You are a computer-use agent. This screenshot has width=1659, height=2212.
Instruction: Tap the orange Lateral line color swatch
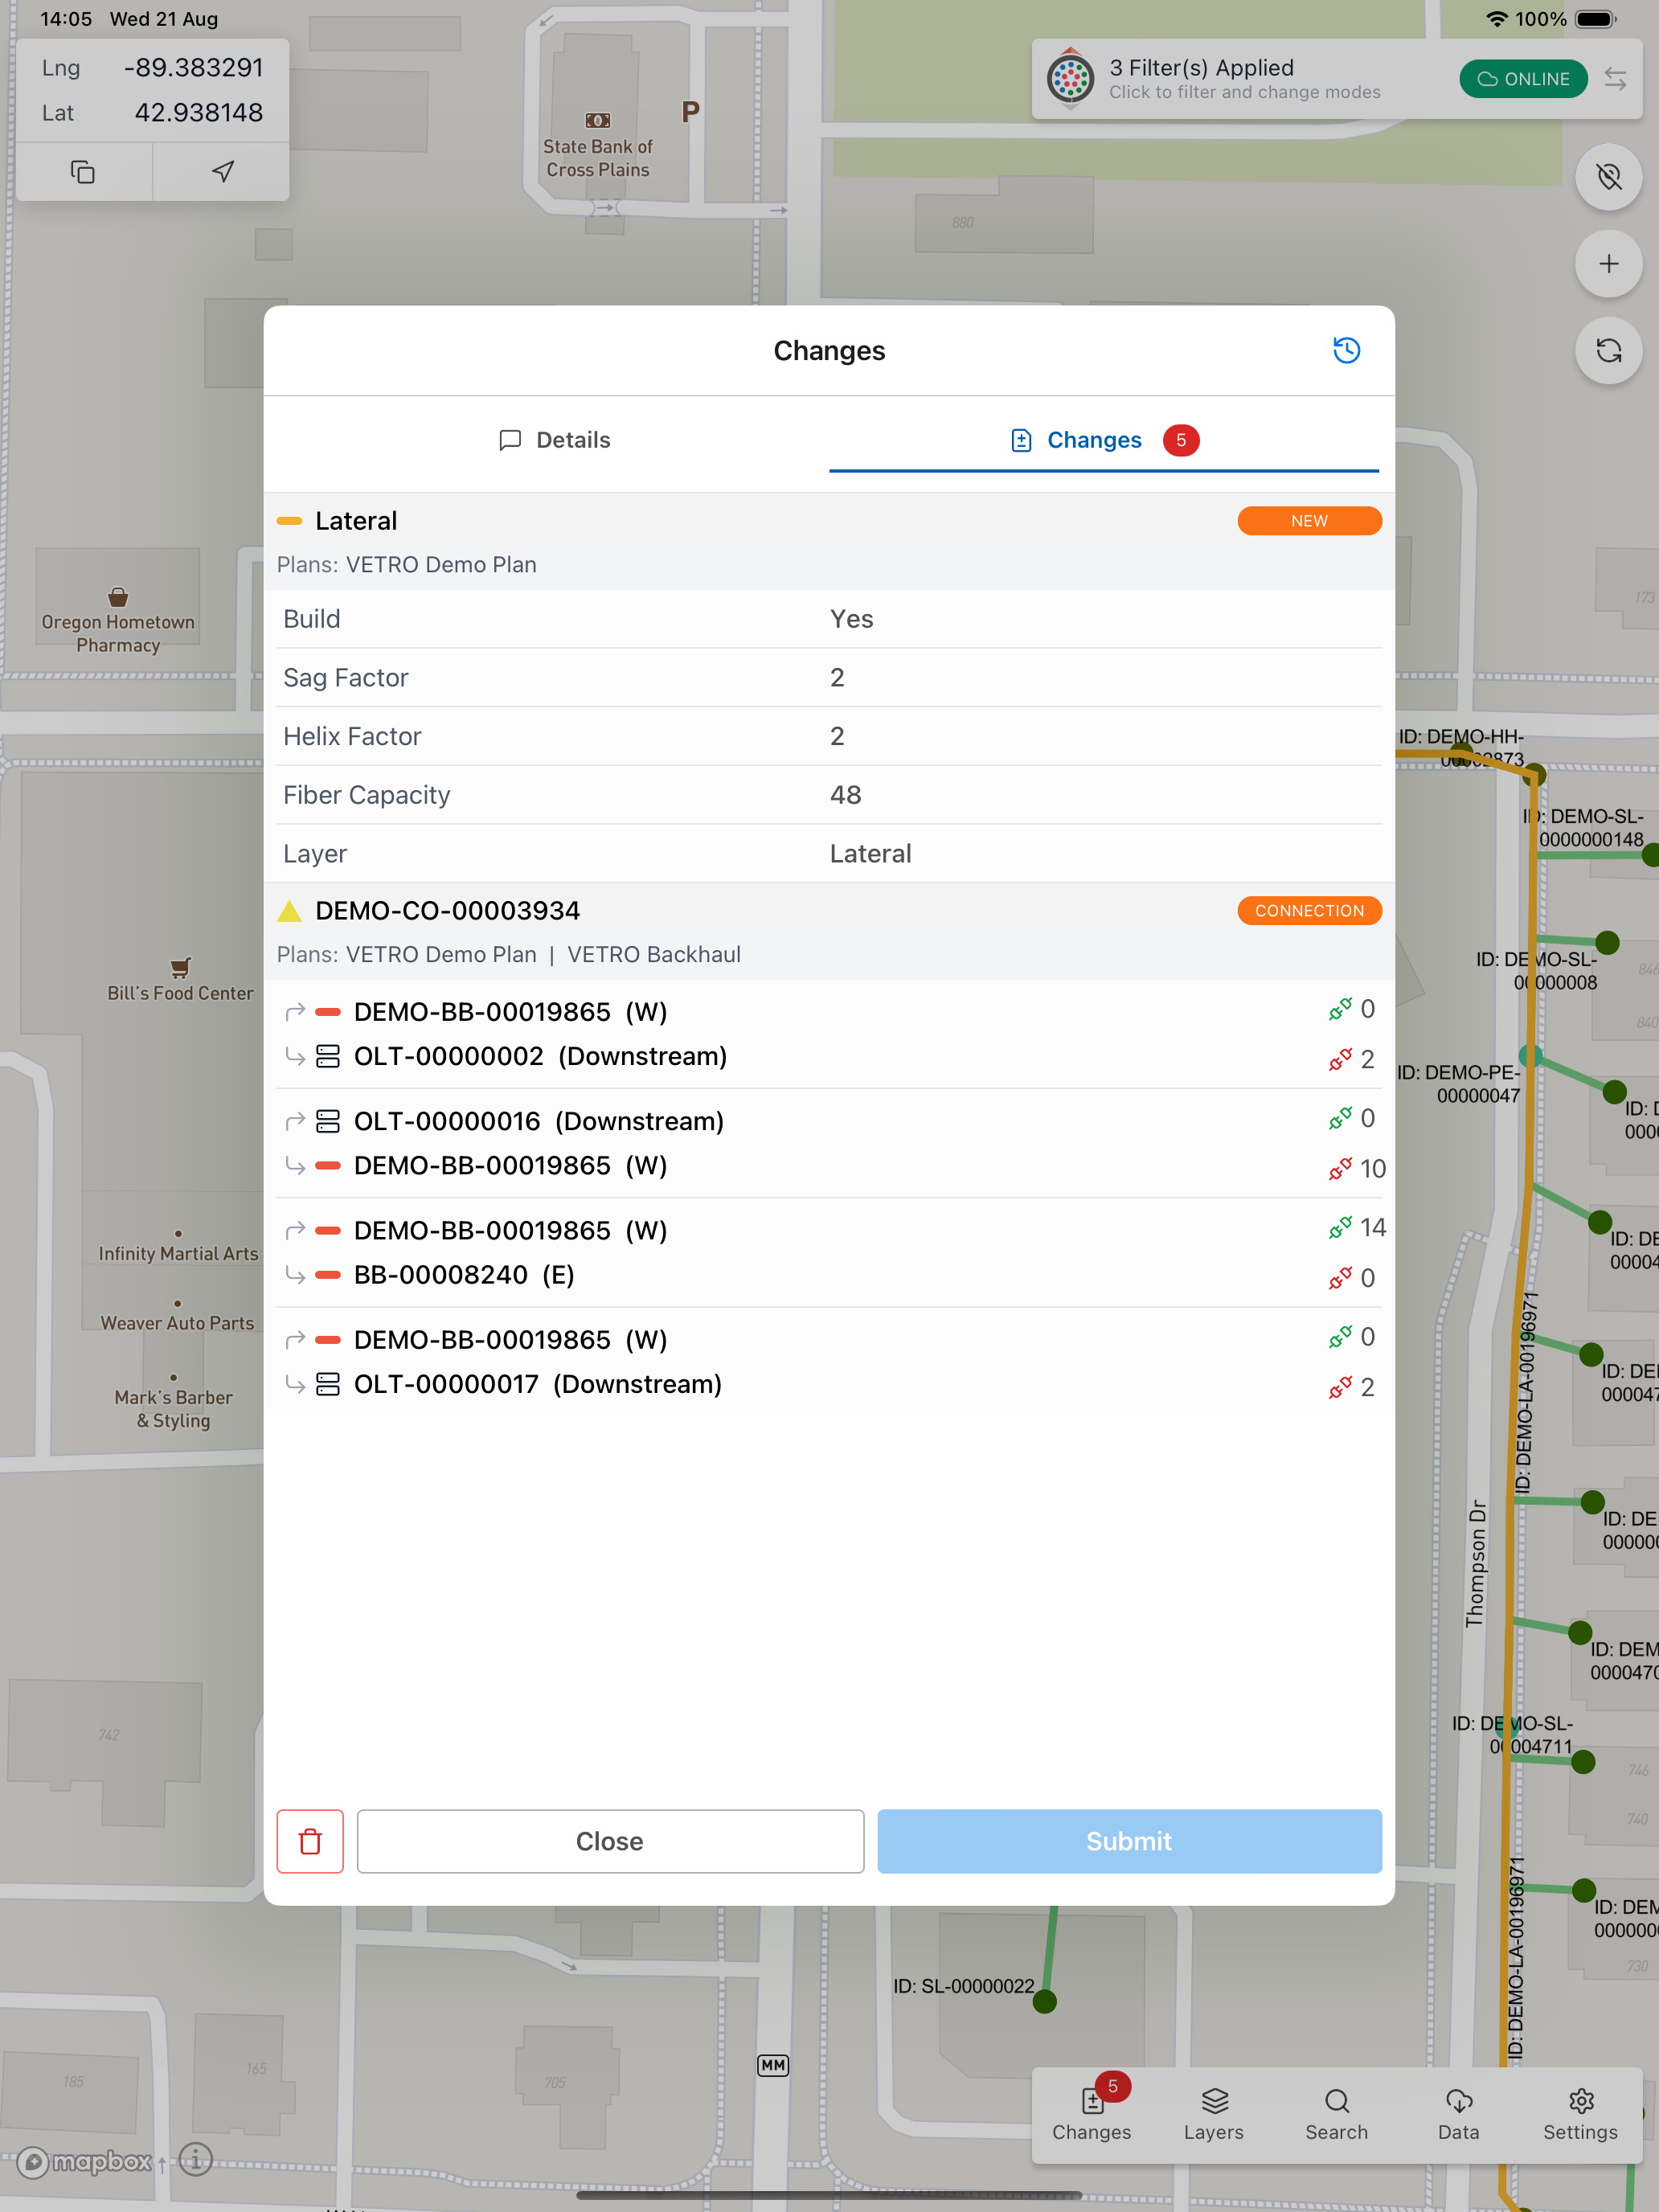coord(289,521)
